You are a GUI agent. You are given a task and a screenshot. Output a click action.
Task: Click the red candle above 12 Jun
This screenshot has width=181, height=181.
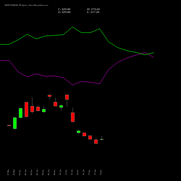[73, 117]
